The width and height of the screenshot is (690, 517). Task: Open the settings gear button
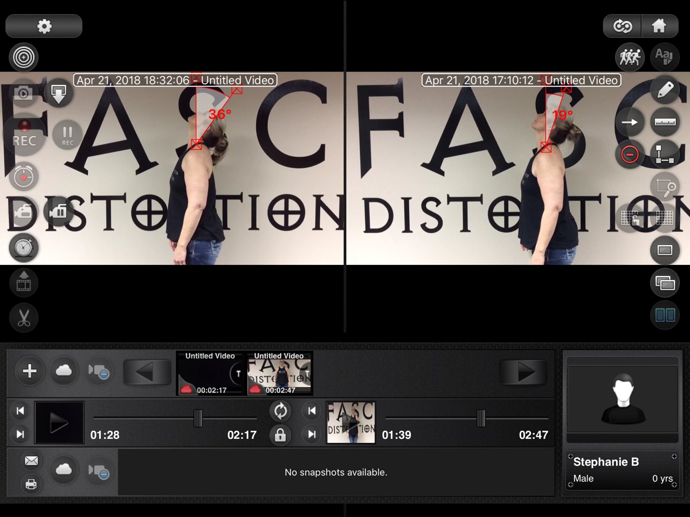pos(44,26)
